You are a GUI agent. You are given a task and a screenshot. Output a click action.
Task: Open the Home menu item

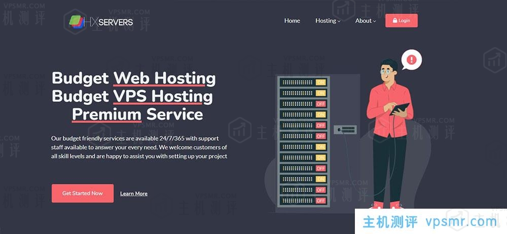[x=292, y=21]
